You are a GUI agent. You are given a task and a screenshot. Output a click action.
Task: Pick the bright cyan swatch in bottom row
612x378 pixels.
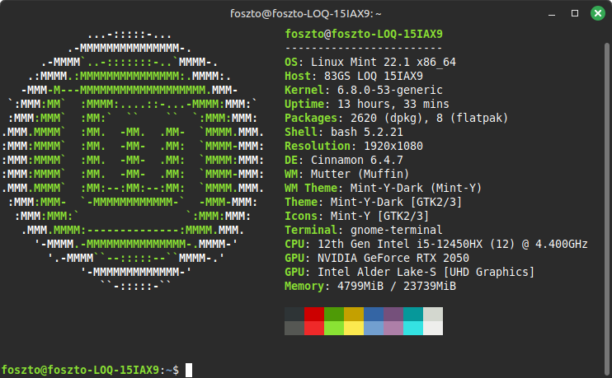[x=413, y=328]
